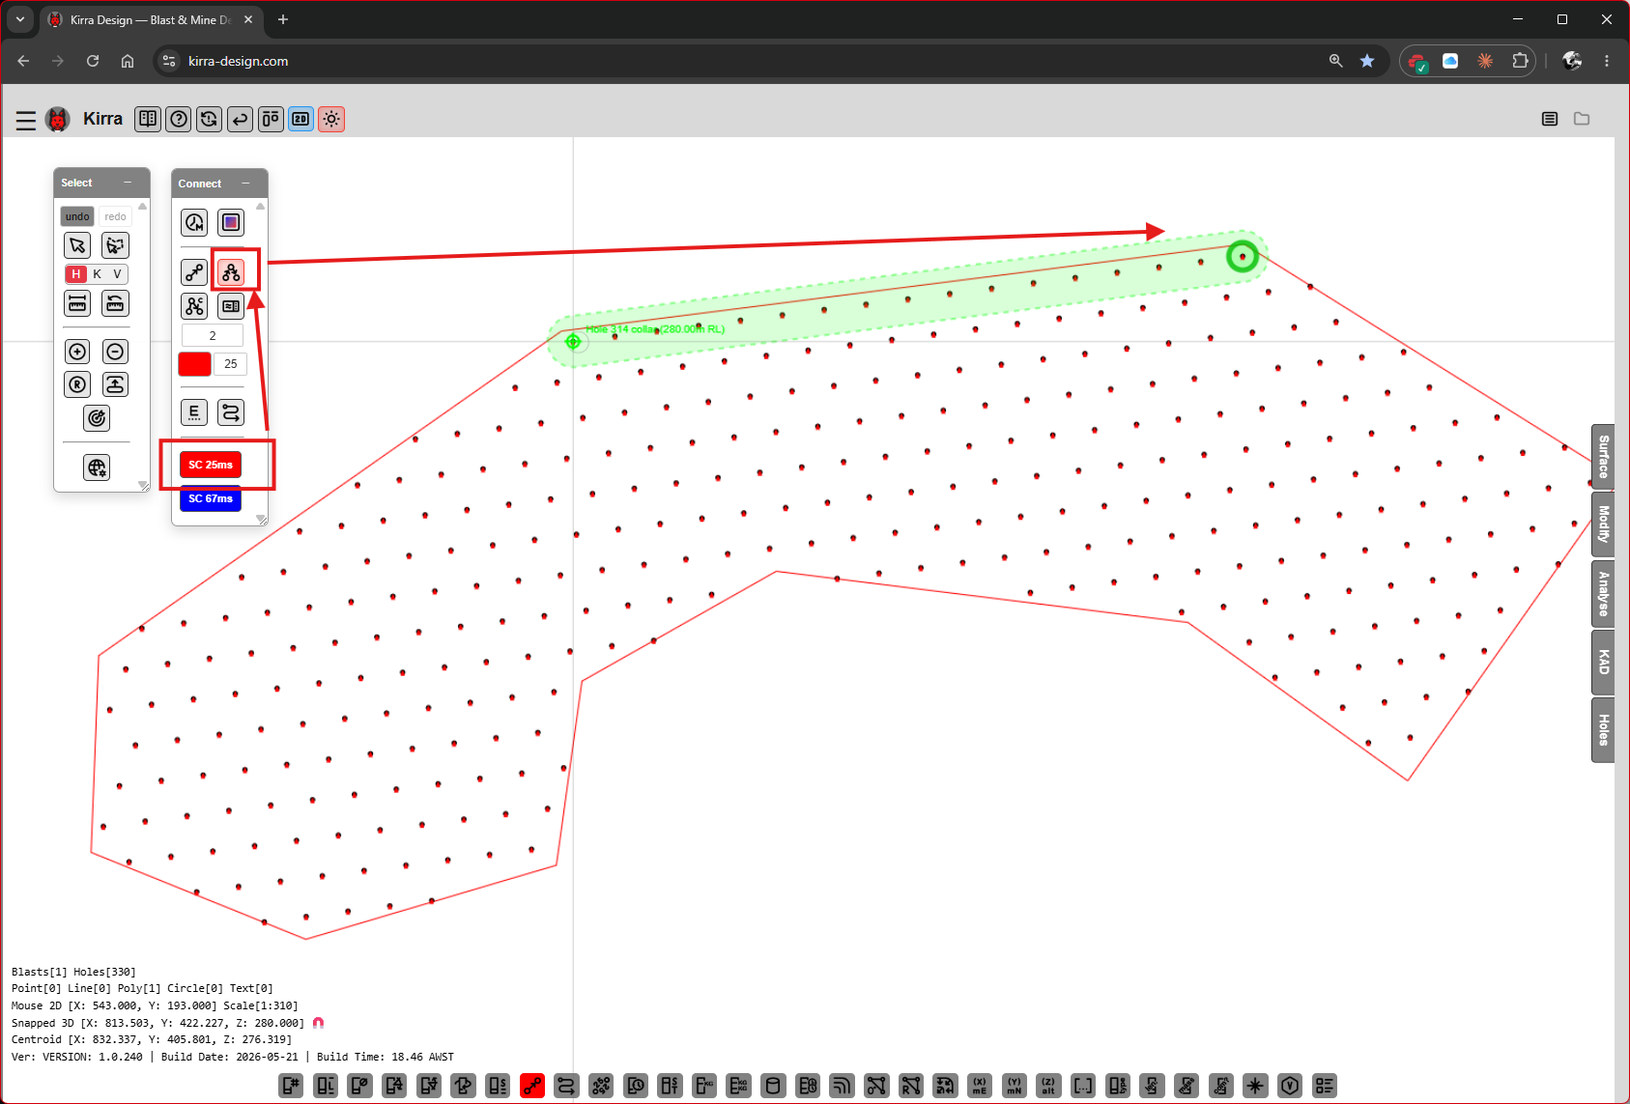Click hole 314 collar marker on canvas
Viewport: 1630px width, 1104px height.
click(x=573, y=341)
